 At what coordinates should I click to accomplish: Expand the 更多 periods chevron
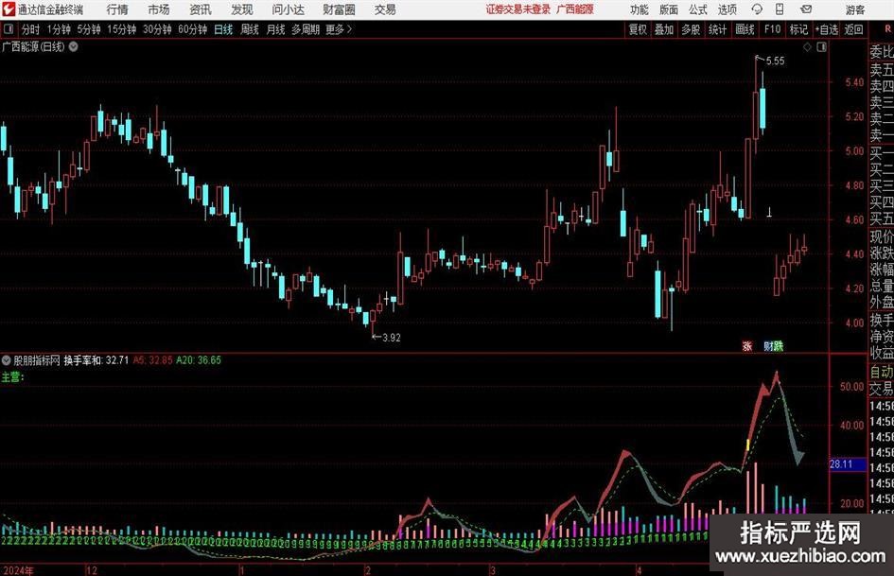(349, 29)
